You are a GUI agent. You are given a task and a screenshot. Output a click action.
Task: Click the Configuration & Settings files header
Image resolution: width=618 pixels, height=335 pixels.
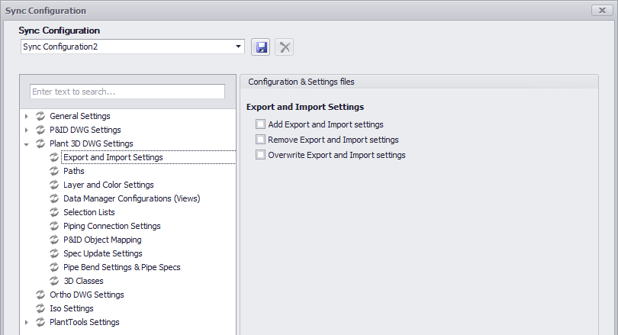point(301,82)
